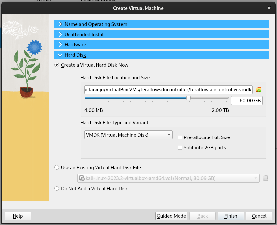Enable Pre-allocate Full Size checkbox
Image resolution: width=277 pixels, height=225 pixels.
point(180,137)
